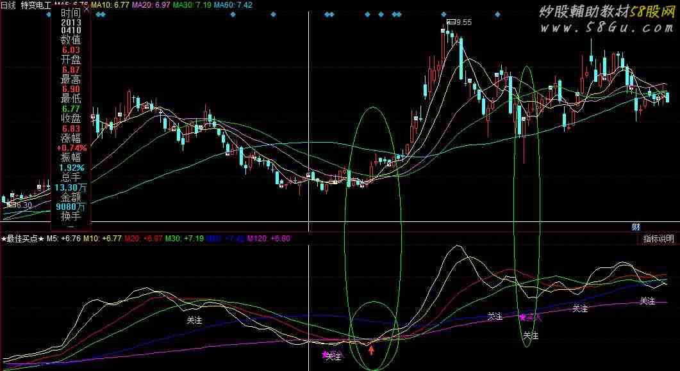Image resolution: width=680 pixels, height=371 pixels.
Task: Click the MA30: 7.19 legend
Action: tap(191, 4)
